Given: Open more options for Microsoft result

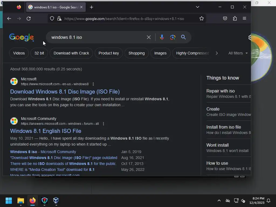Looking at the screenshot, I should pyautogui.click(x=93, y=84).
